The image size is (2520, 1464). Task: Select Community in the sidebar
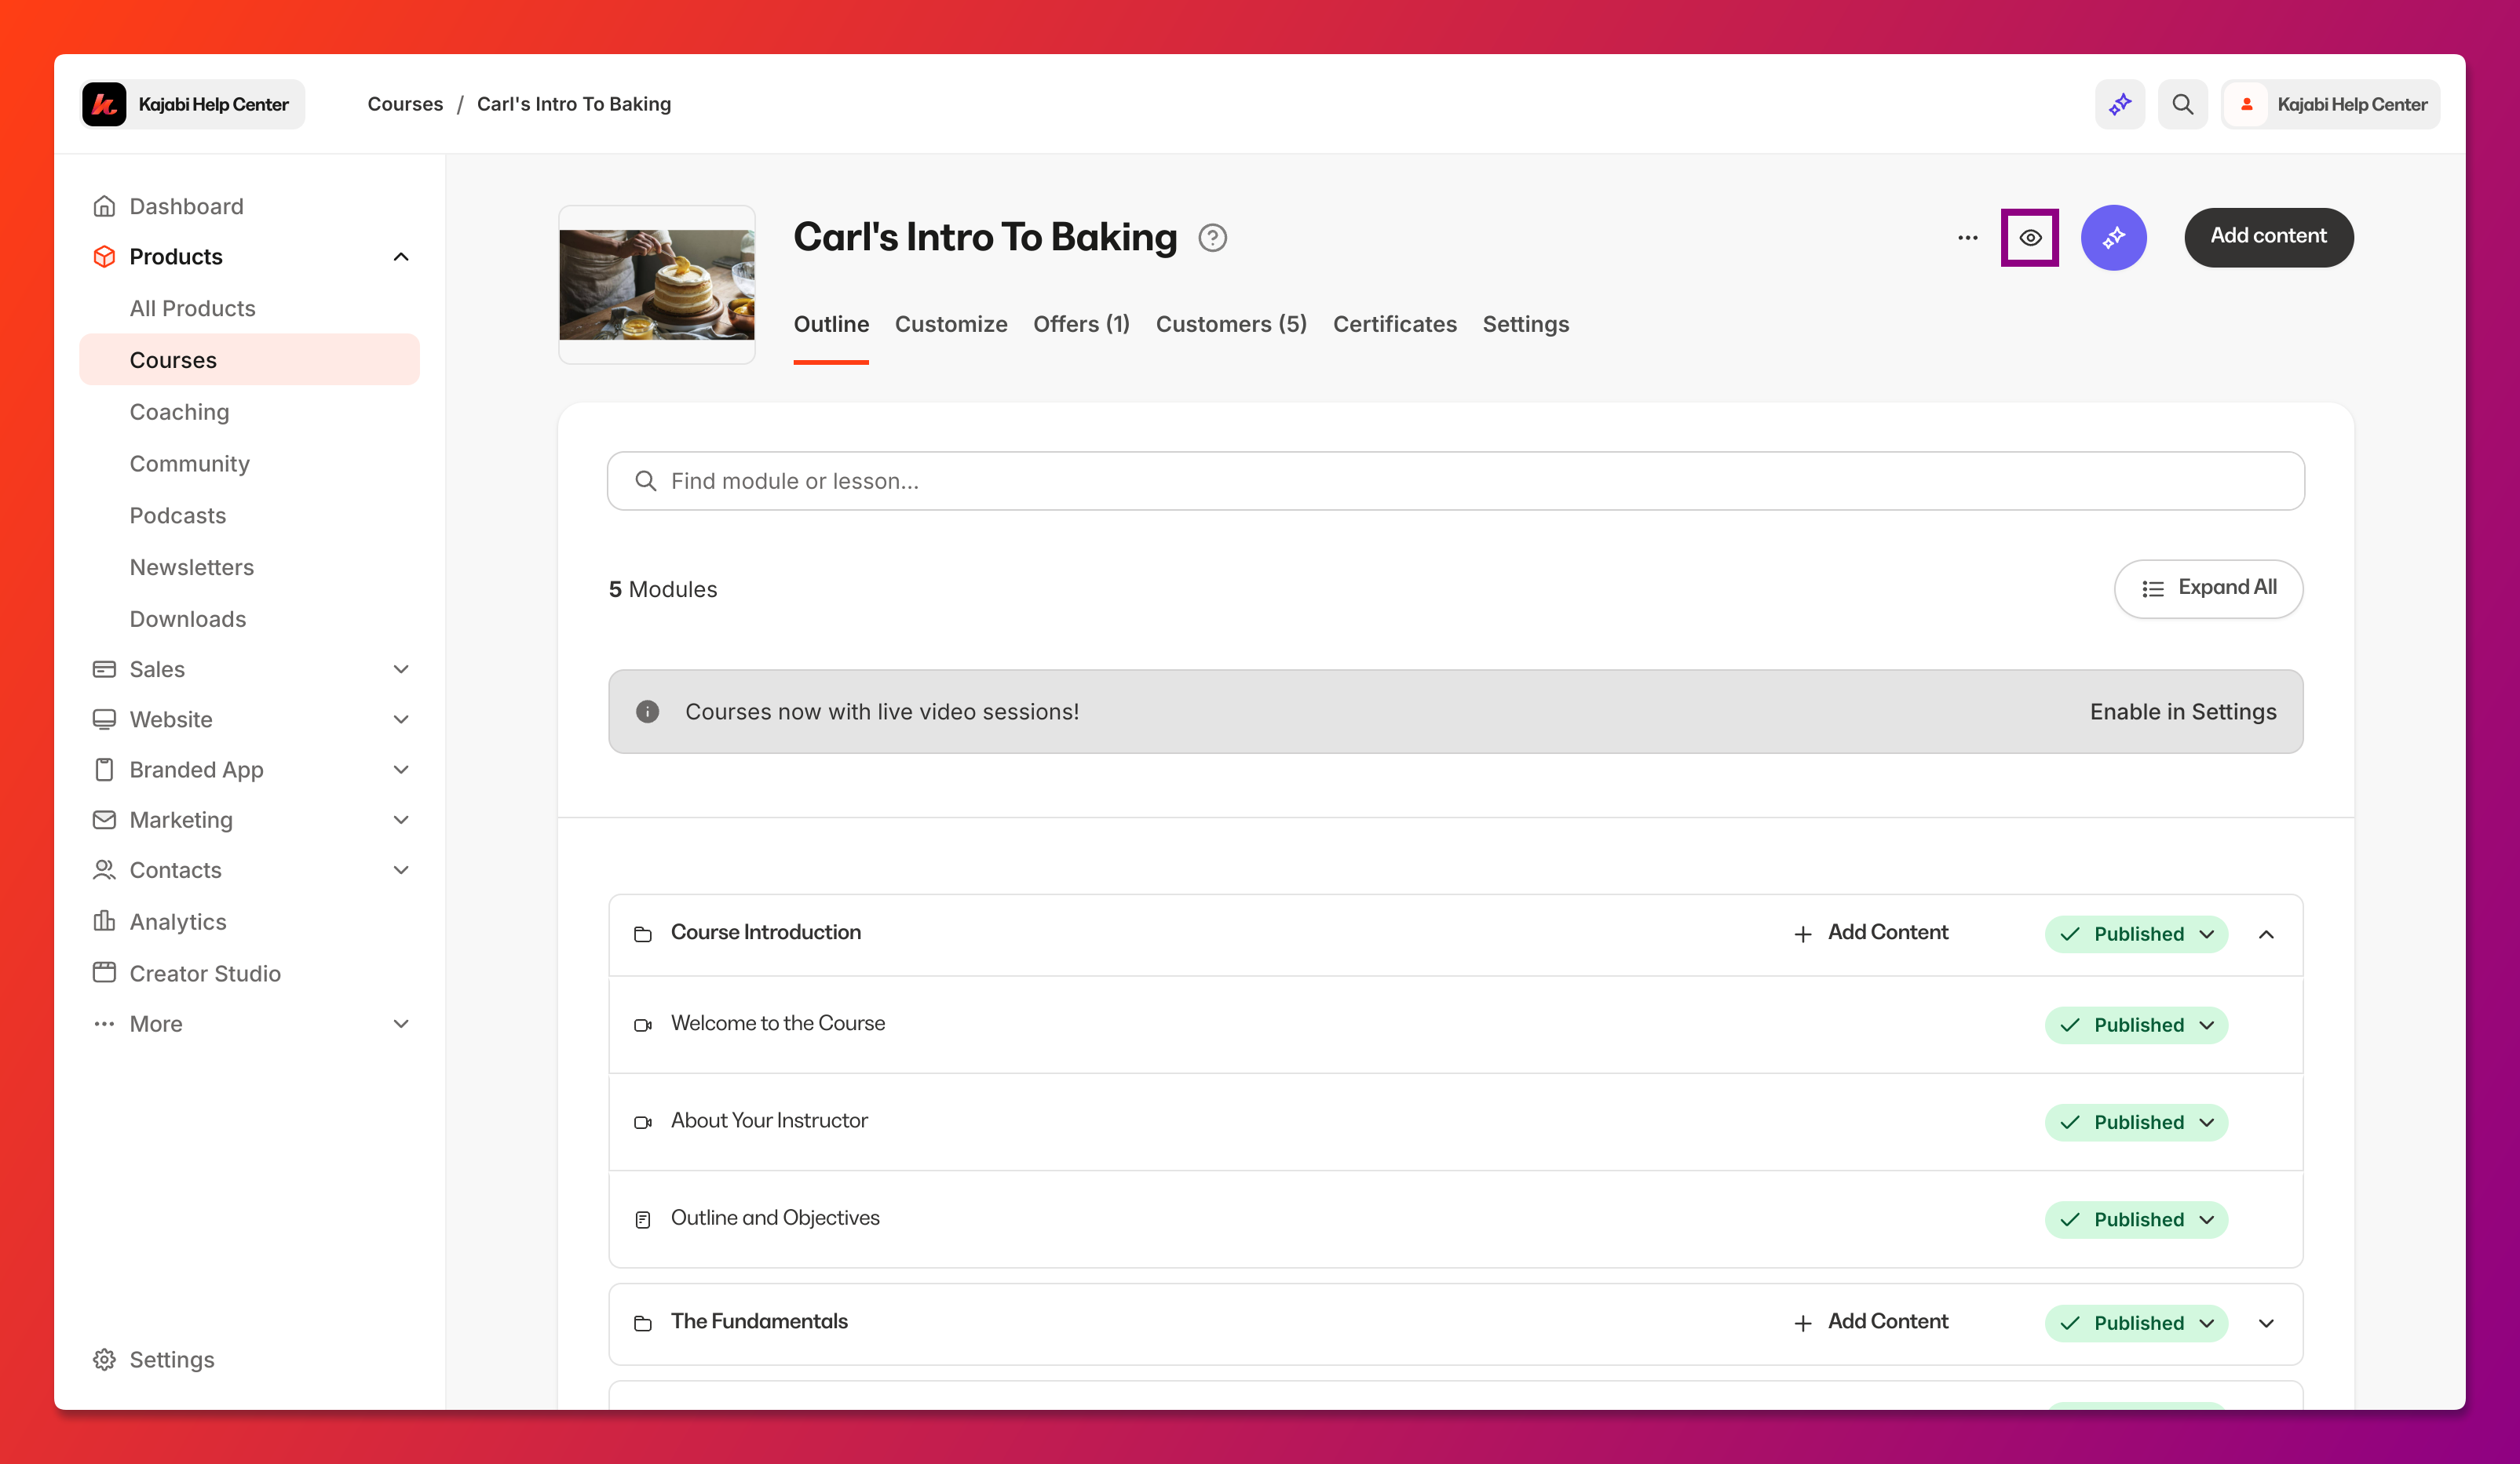(190, 464)
